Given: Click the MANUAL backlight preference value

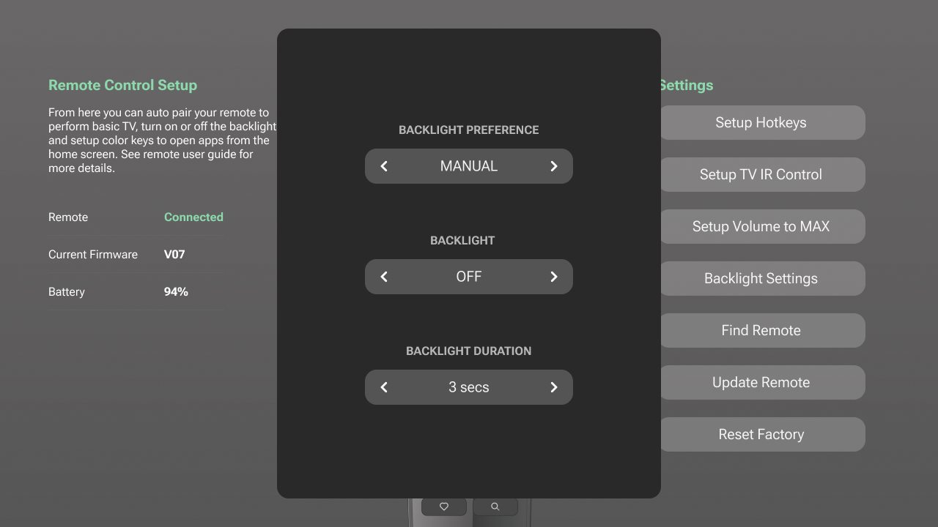Looking at the screenshot, I should 469,166.
